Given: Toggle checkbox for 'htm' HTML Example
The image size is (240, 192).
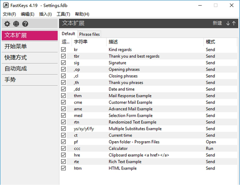Looking at the screenshot, I should pyautogui.click(x=63, y=168).
